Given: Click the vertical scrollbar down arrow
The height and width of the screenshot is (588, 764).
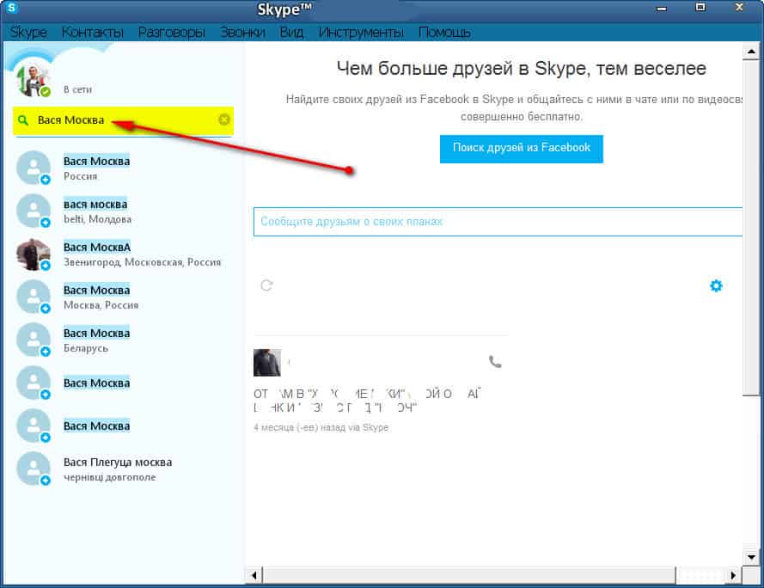Looking at the screenshot, I should 751,557.
